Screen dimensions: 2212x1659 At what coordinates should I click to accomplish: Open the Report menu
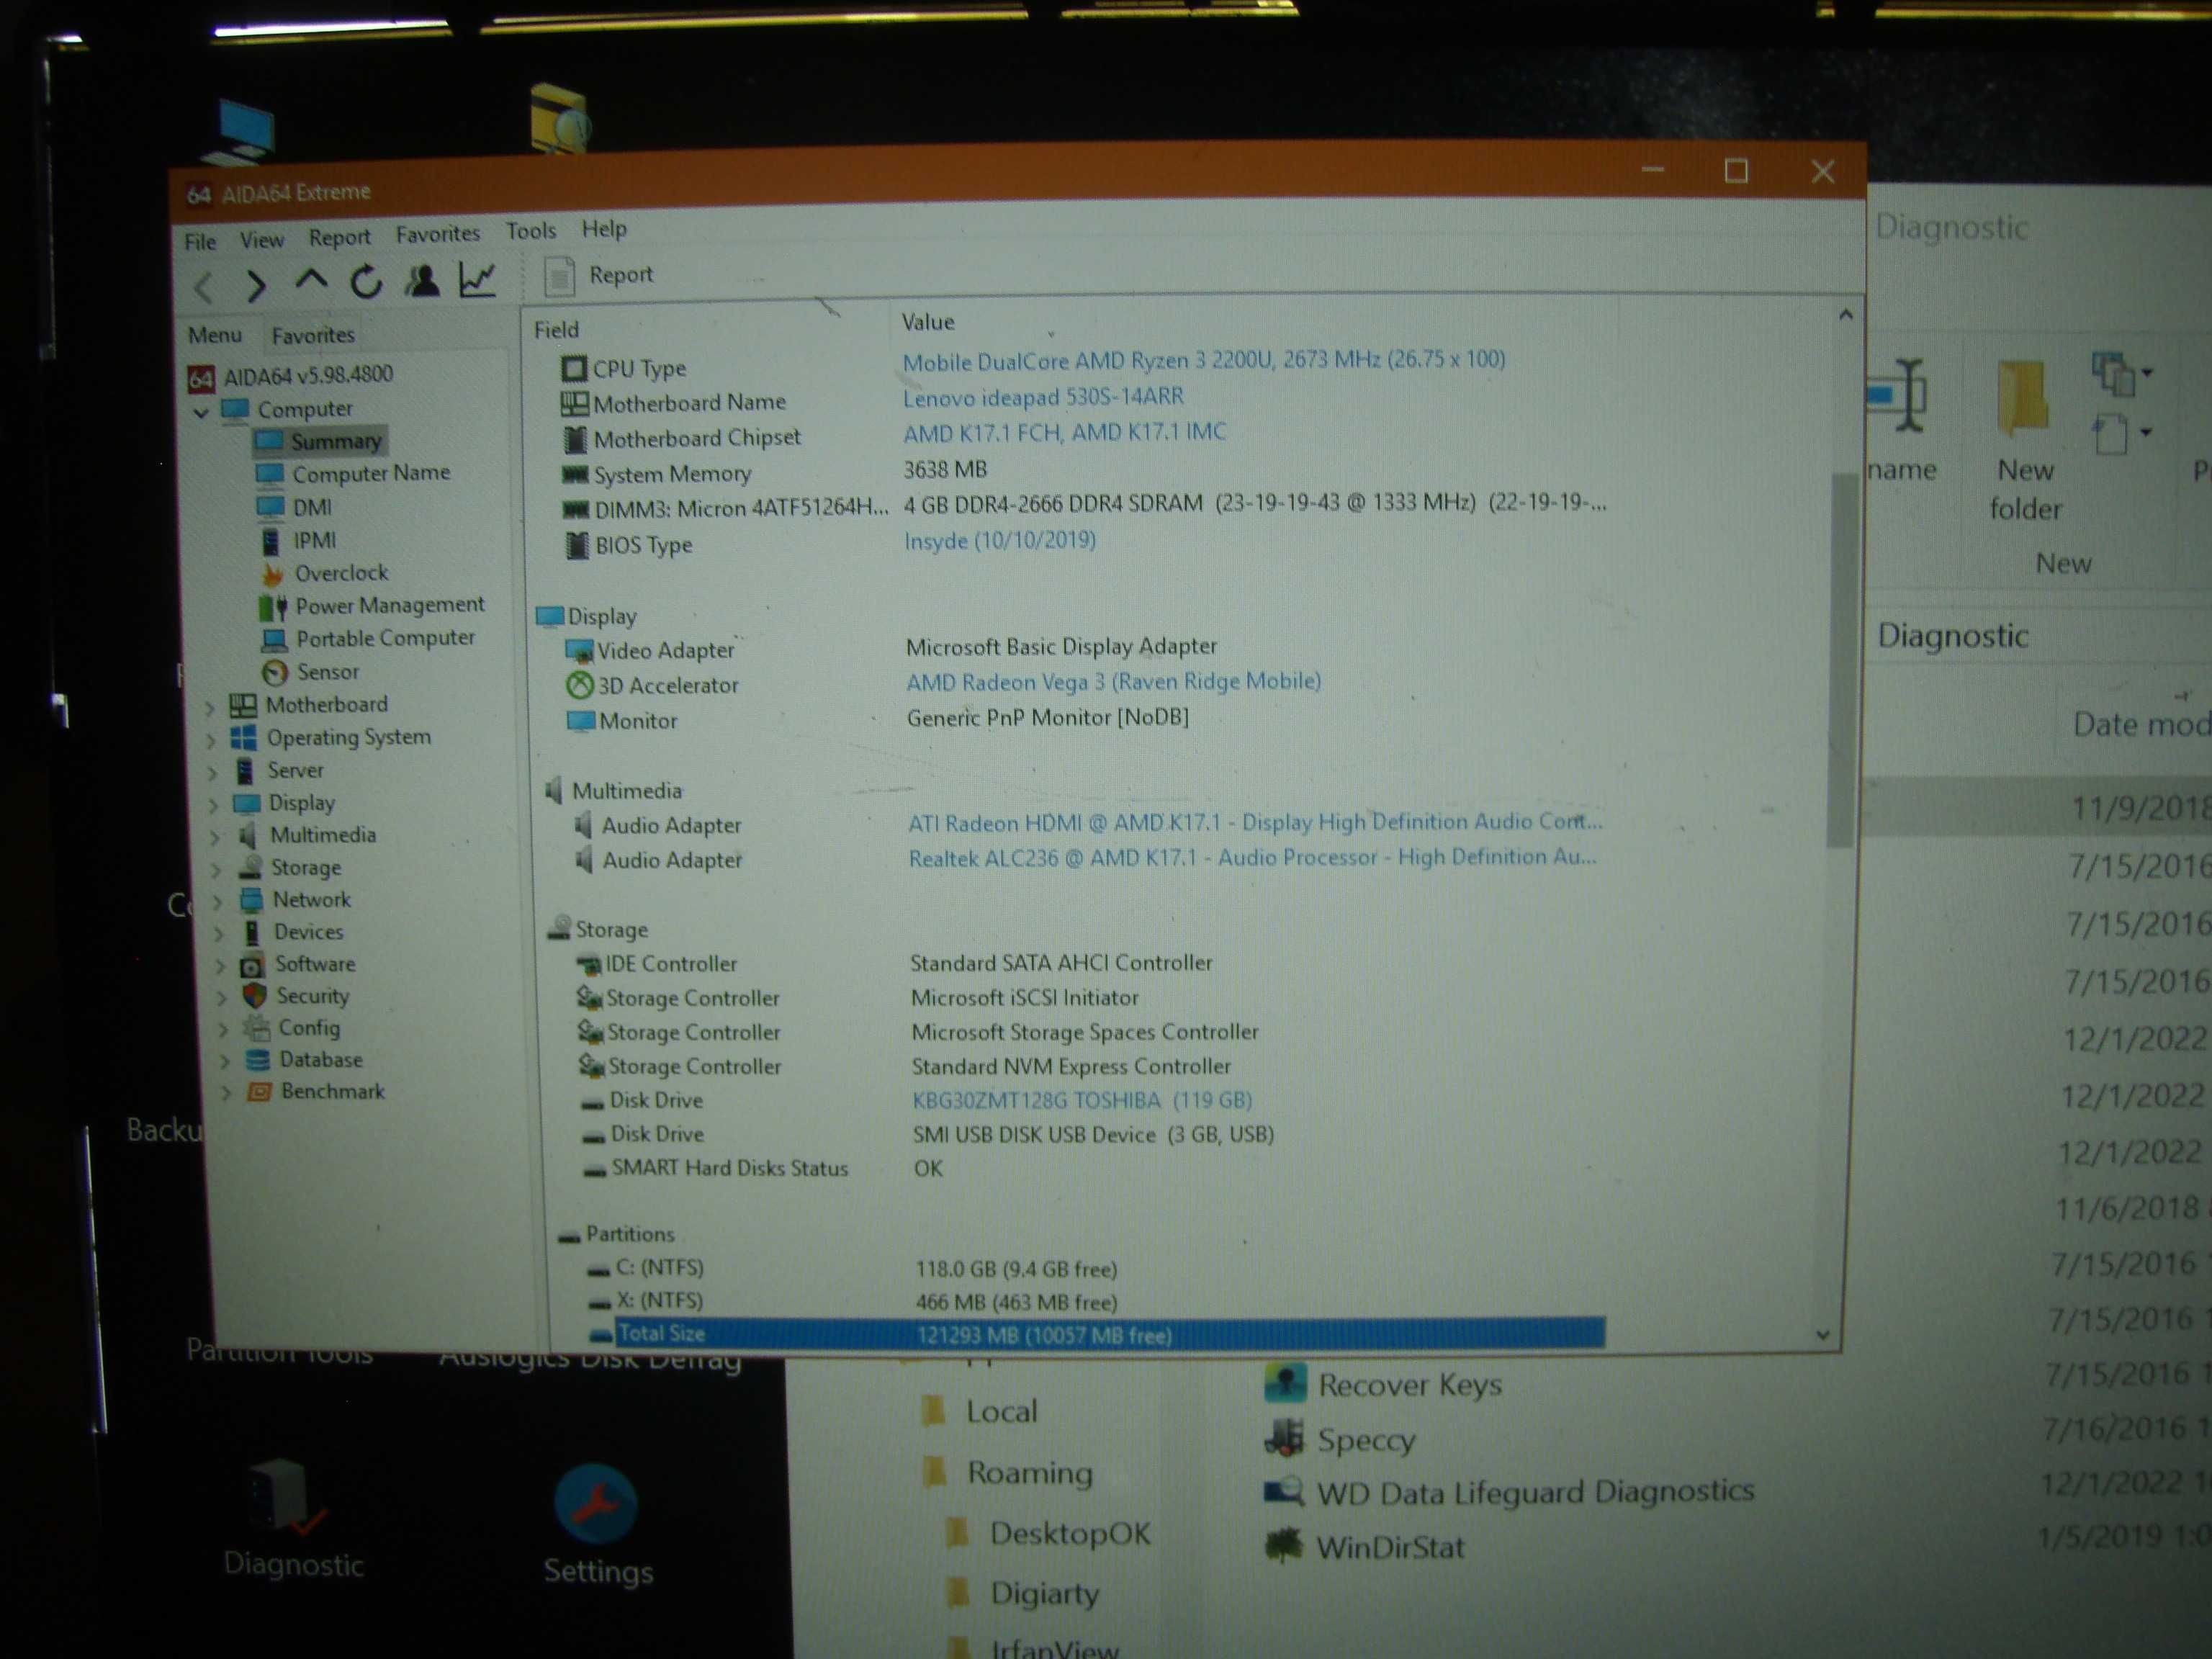click(339, 237)
